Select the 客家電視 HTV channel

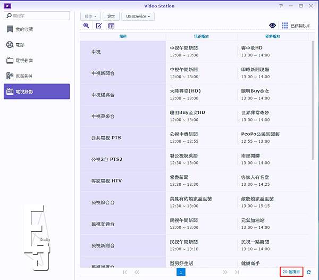[x=123, y=181]
